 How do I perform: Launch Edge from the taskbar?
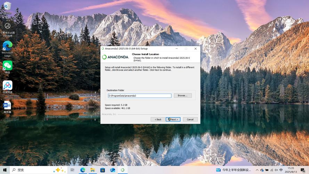(x=83, y=170)
